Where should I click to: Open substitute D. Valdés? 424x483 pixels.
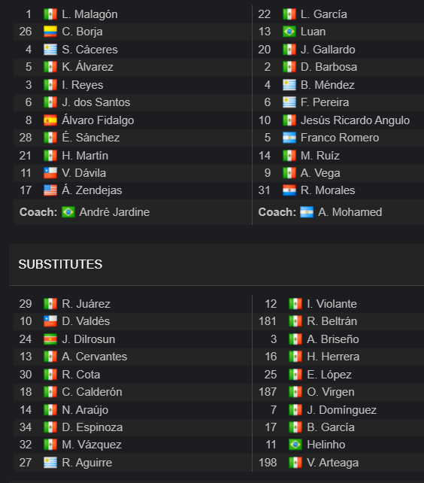pos(86,321)
